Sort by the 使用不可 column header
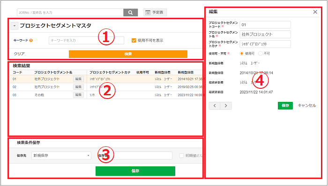328x186 pixels. [x=142, y=72]
